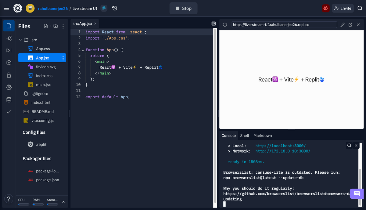Viewport: 366px width, 210px height.
Task: Open the Database panel from the sidebar
Action: pos(9,99)
